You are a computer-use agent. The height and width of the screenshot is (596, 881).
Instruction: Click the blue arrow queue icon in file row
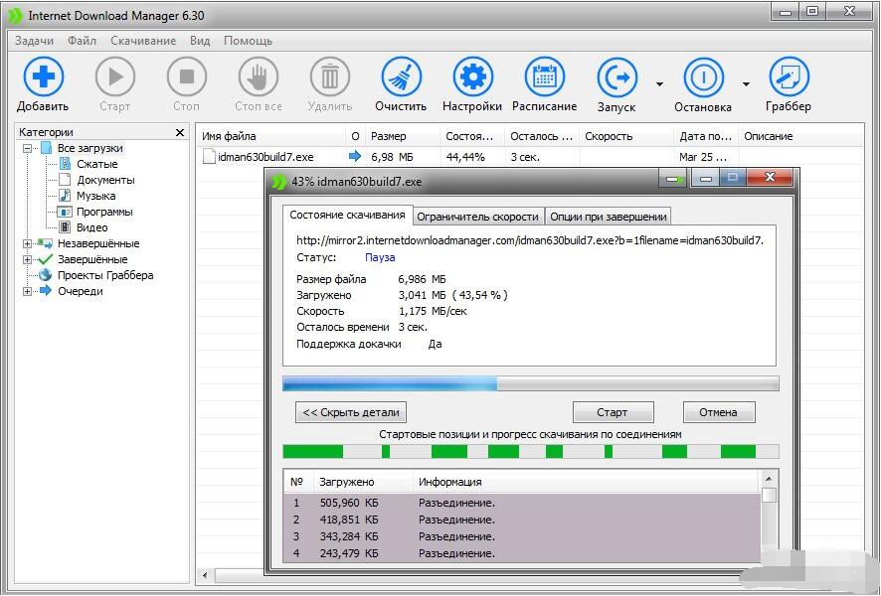355,156
